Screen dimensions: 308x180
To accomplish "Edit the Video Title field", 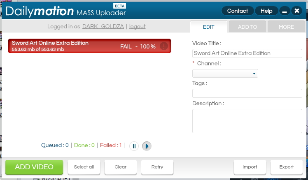I will click(x=247, y=53).
